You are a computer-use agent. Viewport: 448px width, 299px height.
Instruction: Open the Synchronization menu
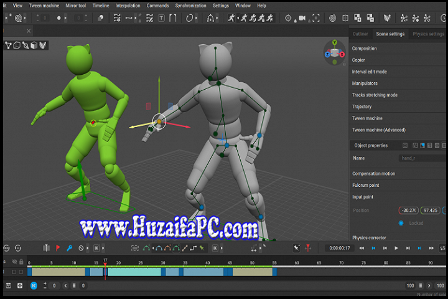[x=190, y=6]
